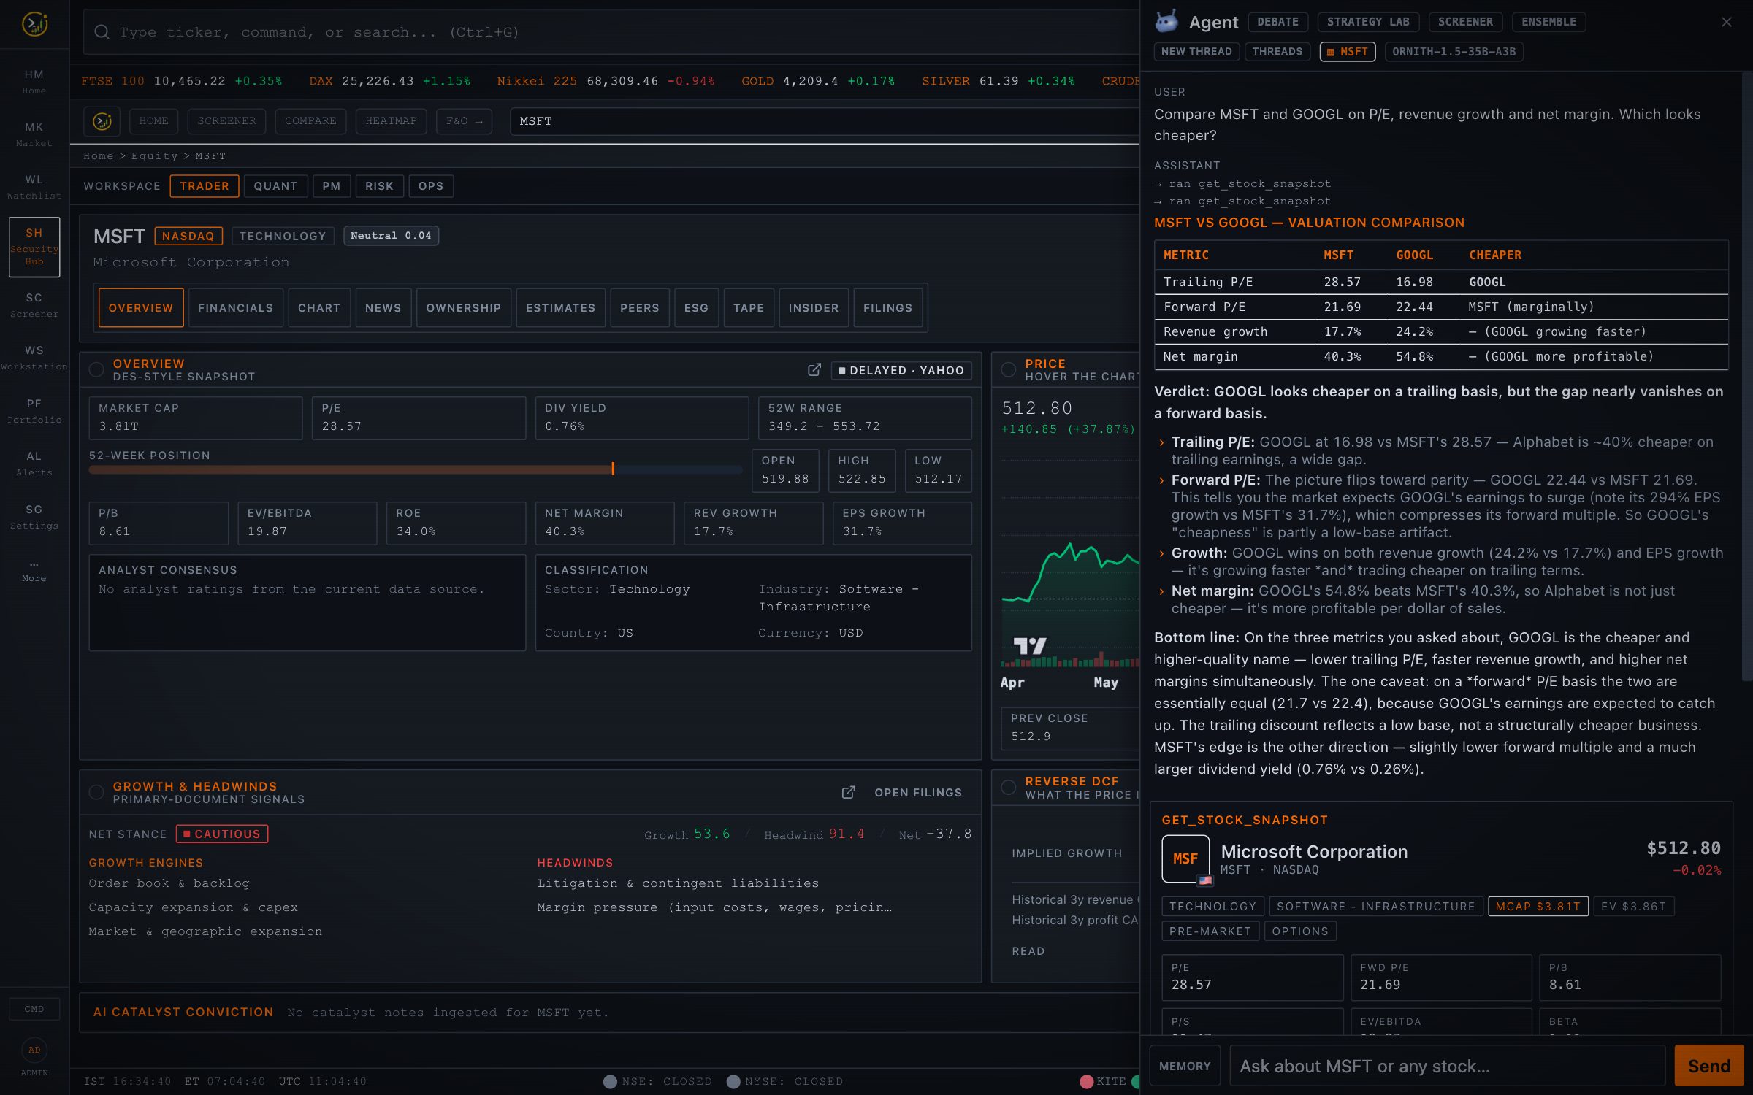The width and height of the screenshot is (1753, 1095).
Task: Close the Agent panel
Action: 1726,22
